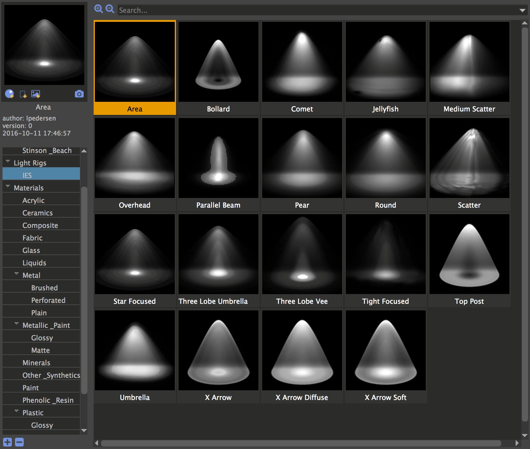Select the Scatter light preset

[x=469, y=158]
